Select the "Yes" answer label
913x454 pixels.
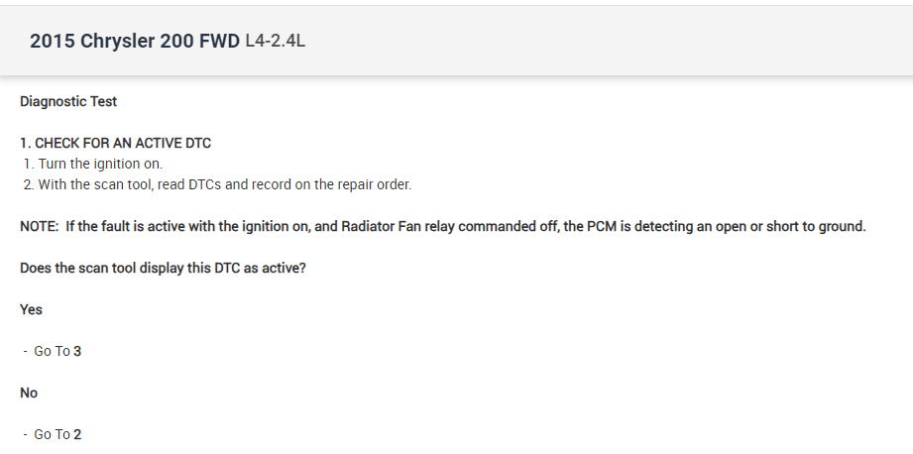[32, 309]
